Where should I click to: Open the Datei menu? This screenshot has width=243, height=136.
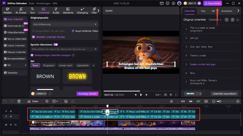click(x=32, y=3)
